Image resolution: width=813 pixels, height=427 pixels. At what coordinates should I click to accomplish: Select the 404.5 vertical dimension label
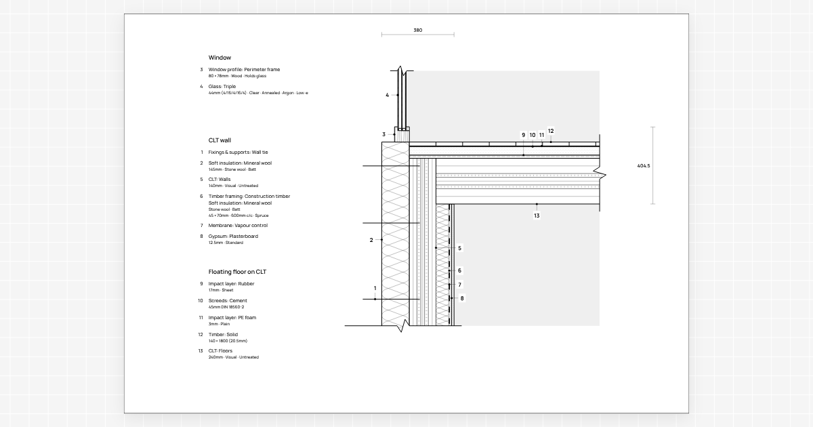coord(644,165)
